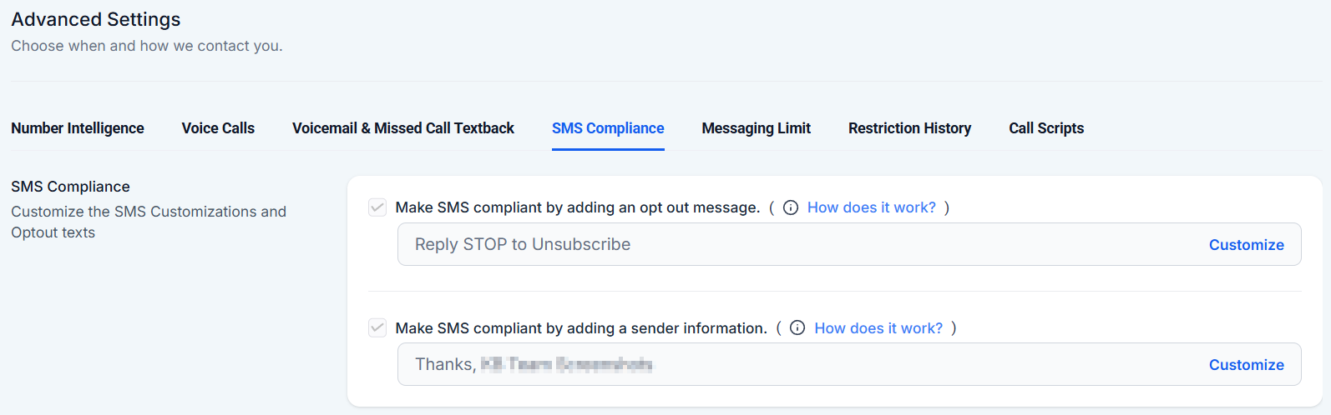Click the Advanced Settings page heading
The width and height of the screenshot is (1331, 415).
96,19
